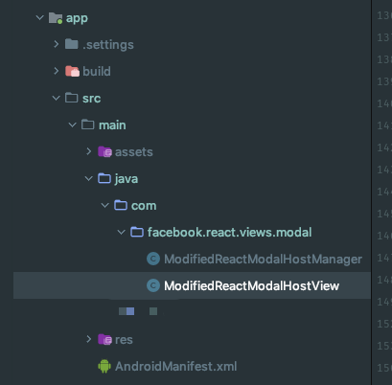Click the main folder icon
This screenshot has height=385, width=392.
[x=88, y=125]
